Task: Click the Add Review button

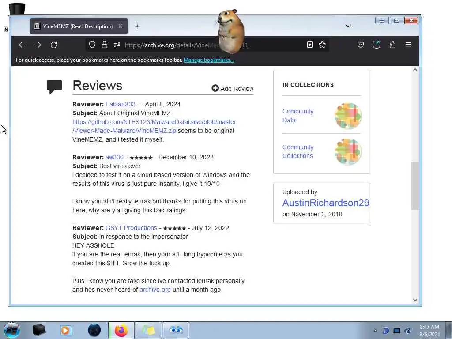Action: (x=232, y=88)
